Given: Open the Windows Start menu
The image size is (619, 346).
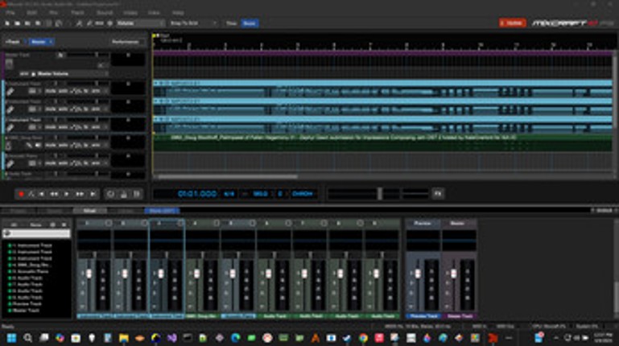Looking at the screenshot, I should [10, 338].
